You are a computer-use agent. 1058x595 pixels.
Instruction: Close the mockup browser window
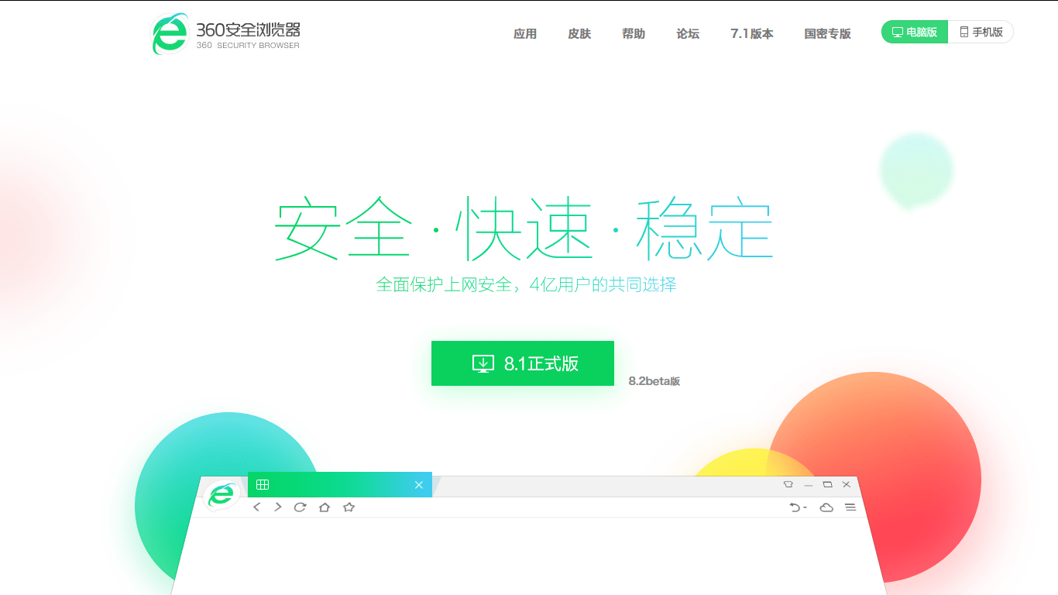click(x=847, y=484)
